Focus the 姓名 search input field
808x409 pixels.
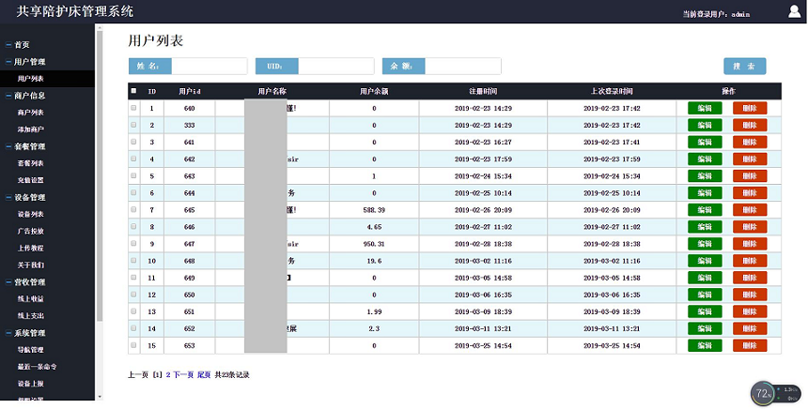[x=209, y=67]
